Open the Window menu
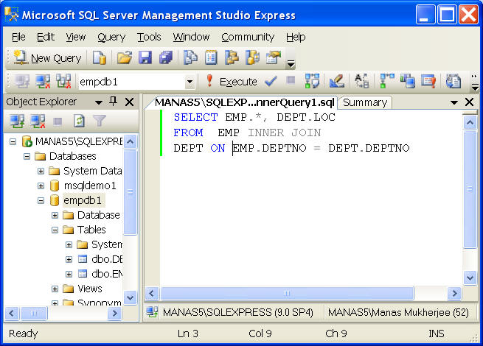 coord(191,38)
